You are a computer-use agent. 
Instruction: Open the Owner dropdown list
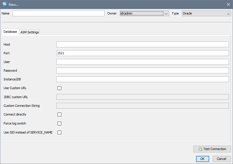click(166, 13)
